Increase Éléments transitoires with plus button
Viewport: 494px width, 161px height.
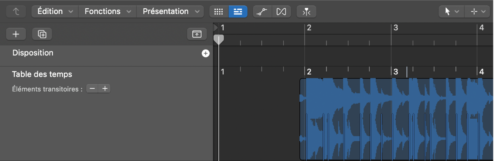coord(105,89)
